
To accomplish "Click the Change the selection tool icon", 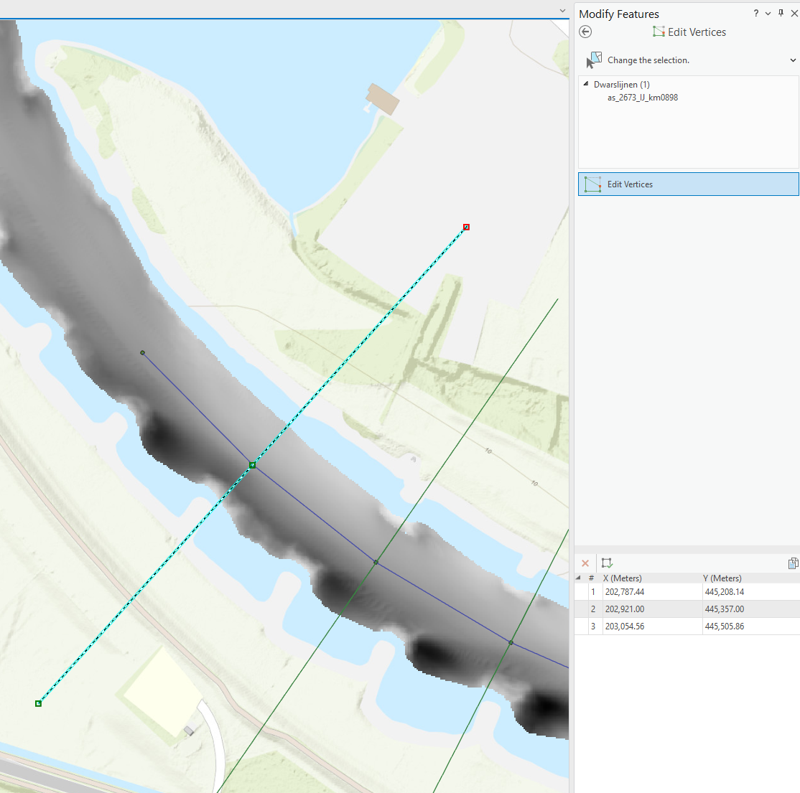I will coord(594,60).
